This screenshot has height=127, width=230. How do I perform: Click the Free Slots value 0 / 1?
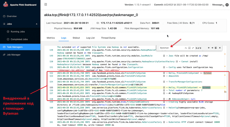192,23
